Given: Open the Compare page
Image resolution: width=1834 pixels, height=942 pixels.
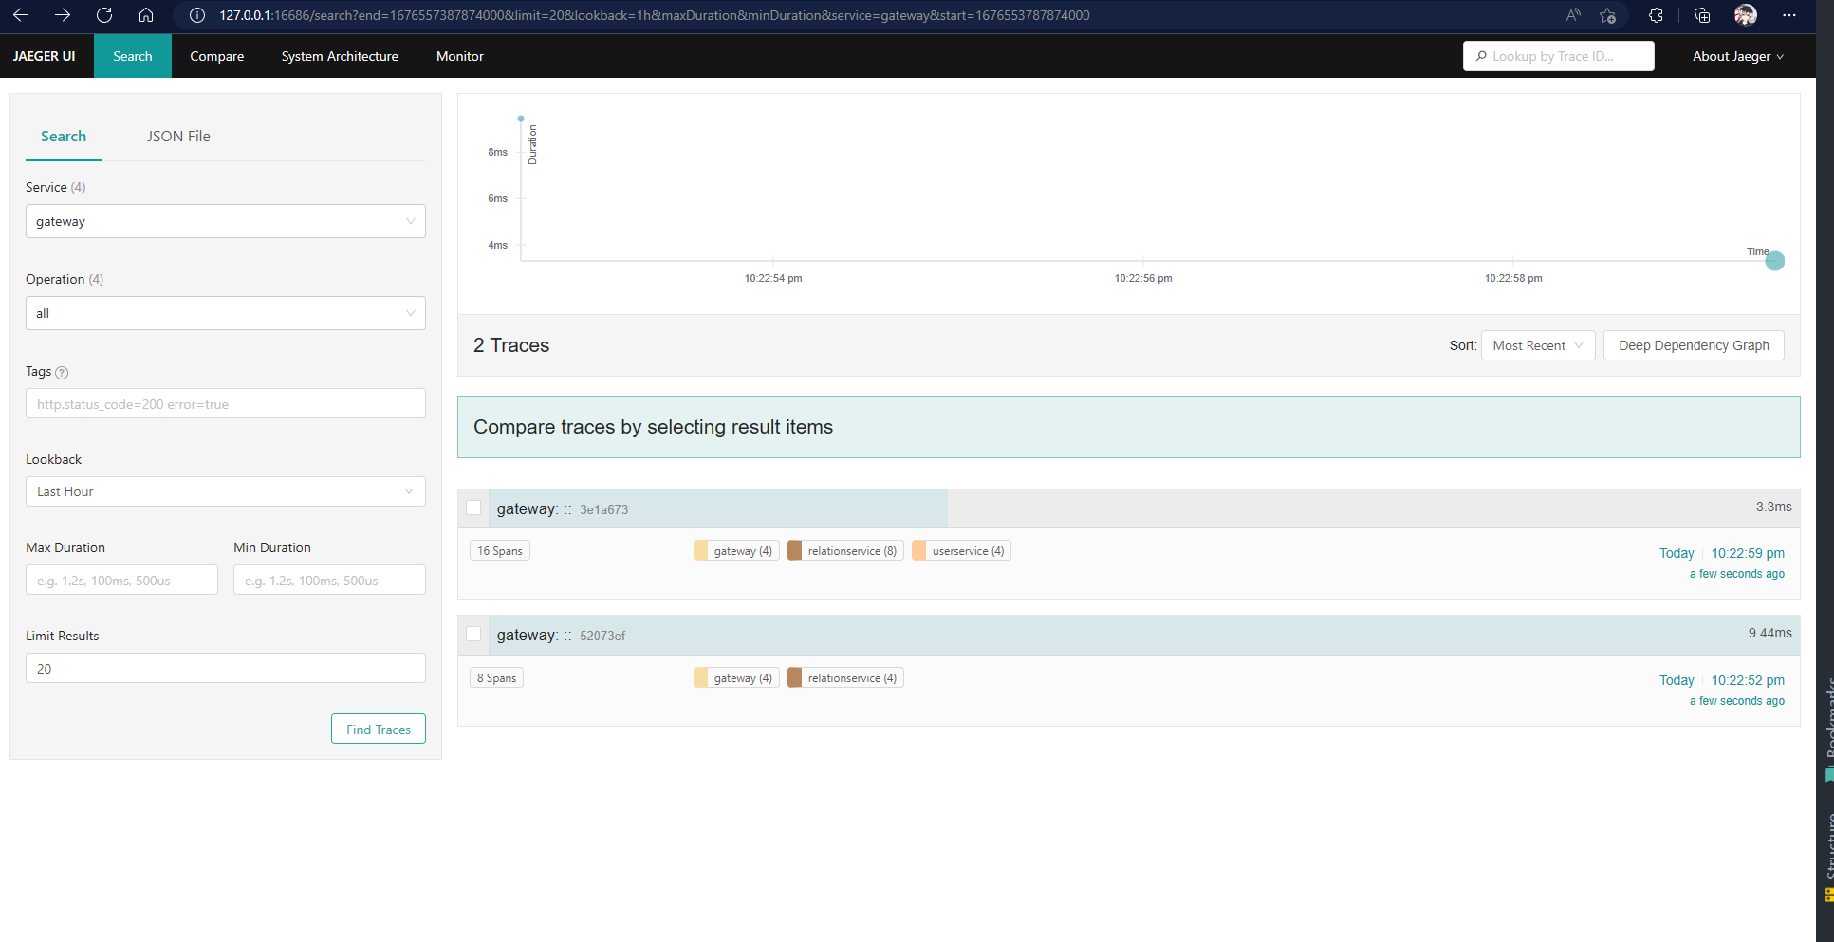Looking at the screenshot, I should (216, 56).
